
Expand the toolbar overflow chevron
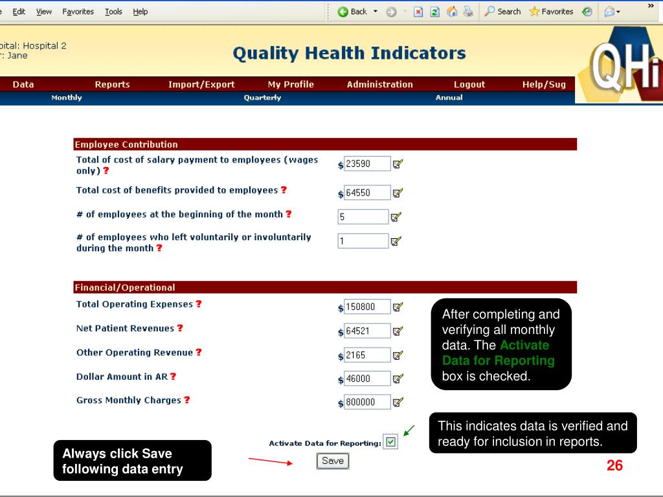(651, 5)
